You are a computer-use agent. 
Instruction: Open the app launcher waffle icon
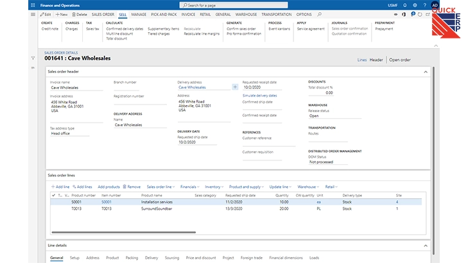pyautogui.click(x=33, y=5)
